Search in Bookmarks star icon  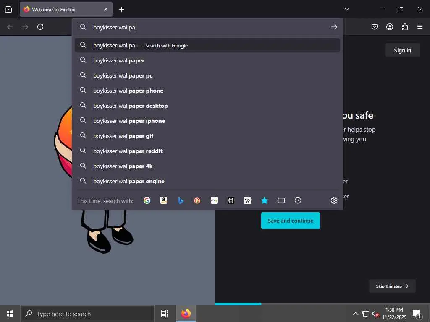pos(265,200)
